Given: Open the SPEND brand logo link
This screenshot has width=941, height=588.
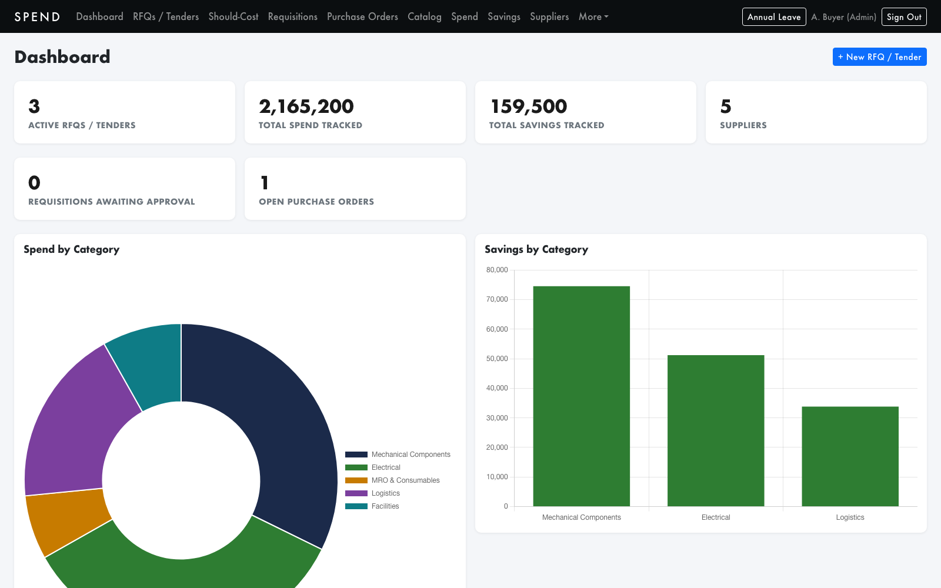Looking at the screenshot, I should [37, 16].
